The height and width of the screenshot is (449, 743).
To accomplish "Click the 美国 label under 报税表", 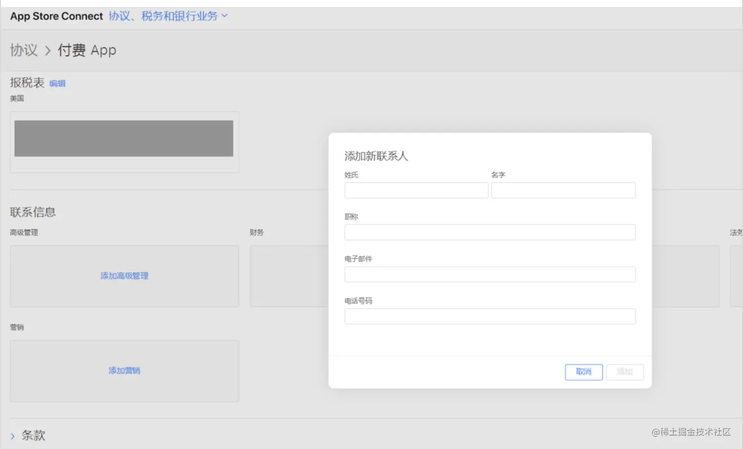I will click(x=17, y=98).
